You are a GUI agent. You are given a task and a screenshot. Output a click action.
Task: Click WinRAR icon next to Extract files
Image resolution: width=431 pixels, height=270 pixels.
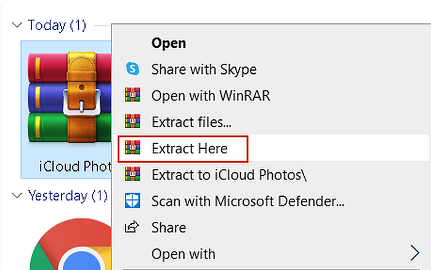(x=132, y=121)
